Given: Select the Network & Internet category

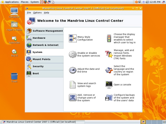Looking at the screenshot, I should click(45, 45).
